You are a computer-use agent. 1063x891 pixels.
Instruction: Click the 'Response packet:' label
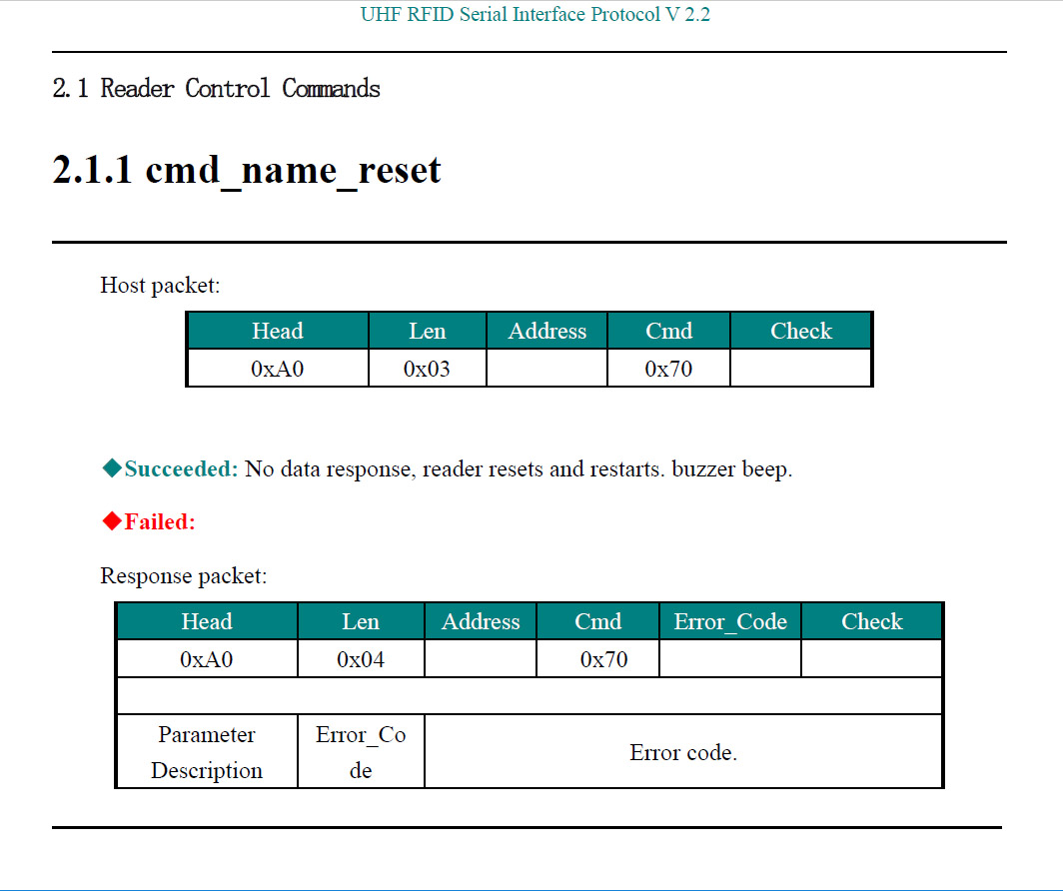(184, 576)
